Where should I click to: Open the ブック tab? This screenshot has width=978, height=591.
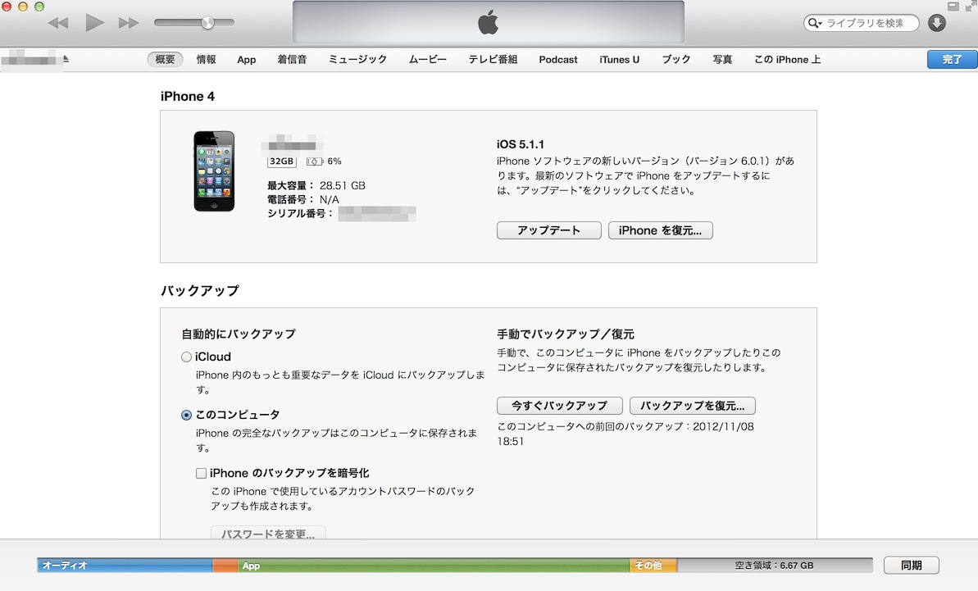click(676, 59)
